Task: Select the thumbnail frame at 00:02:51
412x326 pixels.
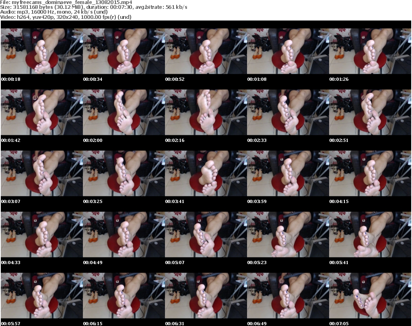Action: (370, 112)
